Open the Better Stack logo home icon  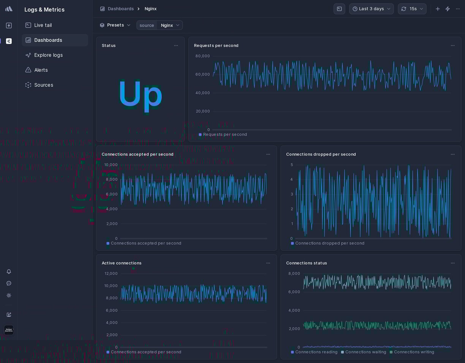(8, 8)
